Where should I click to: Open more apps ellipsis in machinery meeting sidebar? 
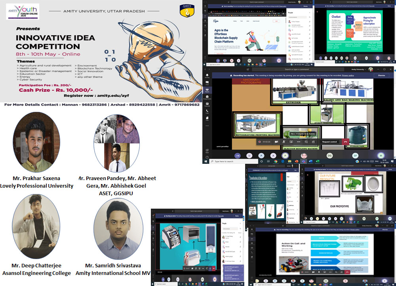coord(207,125)
